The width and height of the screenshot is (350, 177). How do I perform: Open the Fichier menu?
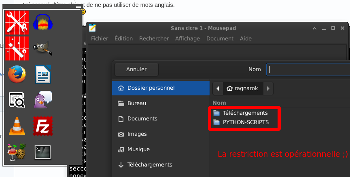tap(100, 38)
